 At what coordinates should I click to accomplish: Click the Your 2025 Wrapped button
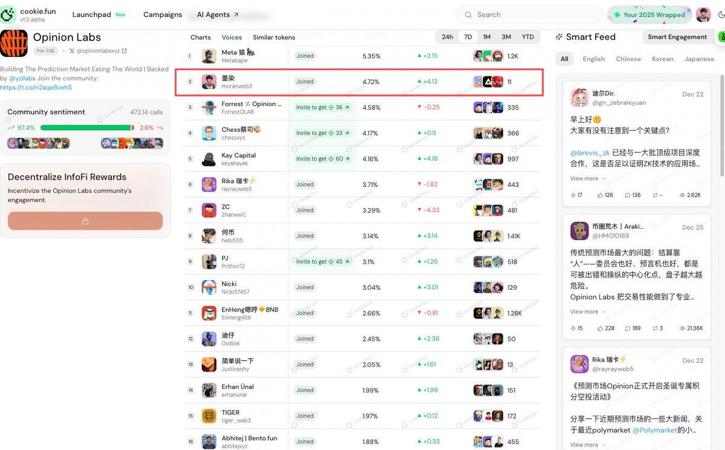click(649, 15)
